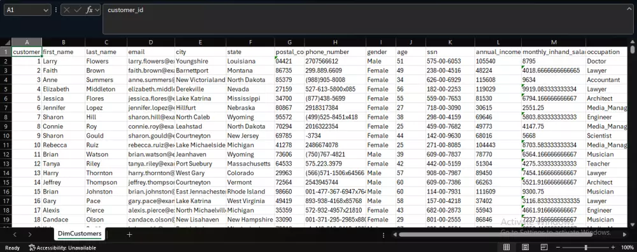Screen dimensions: 637x252
Task: Click first name cell Jennifer
Action: (x=63, y=108)
